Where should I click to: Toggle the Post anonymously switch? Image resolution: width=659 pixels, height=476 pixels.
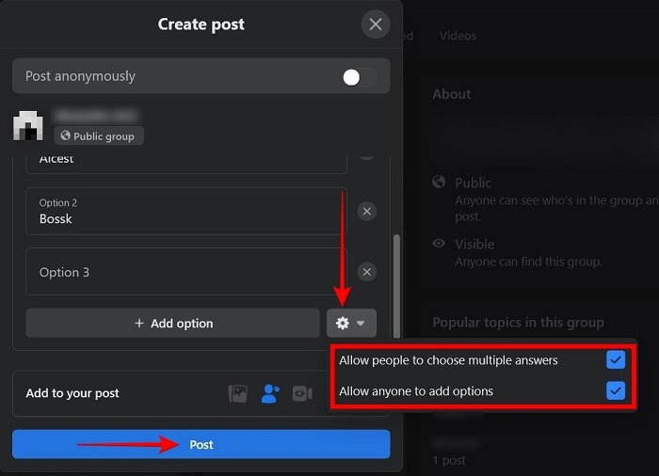pyautogui.click(x=359, y=77)
